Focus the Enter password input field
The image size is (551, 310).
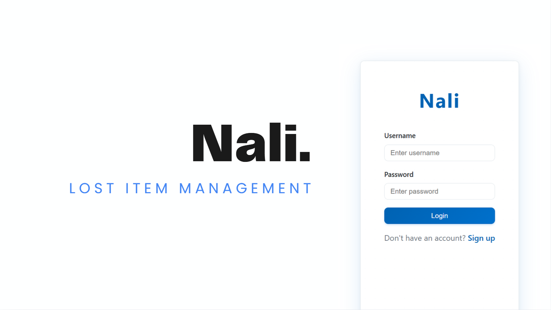pos(439,192)
